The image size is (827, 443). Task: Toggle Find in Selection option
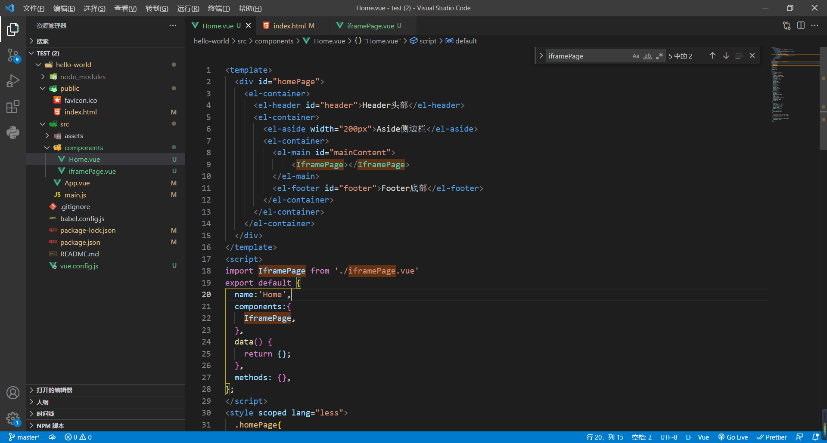point(739,56)
